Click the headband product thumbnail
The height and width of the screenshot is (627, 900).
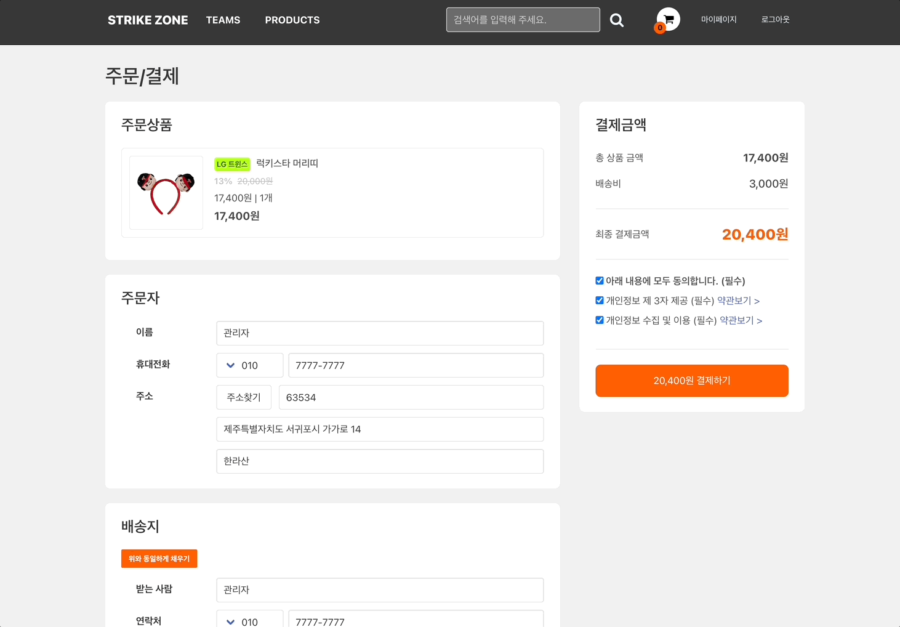click(x=166, y=193)
